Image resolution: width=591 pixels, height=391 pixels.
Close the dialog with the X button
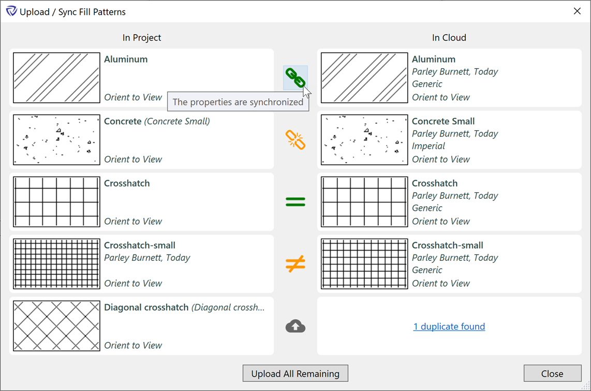(x=577, y=11)
